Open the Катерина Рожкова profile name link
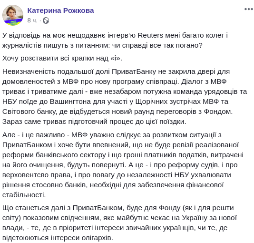The image size is (254, 243). tap(60, 10)
